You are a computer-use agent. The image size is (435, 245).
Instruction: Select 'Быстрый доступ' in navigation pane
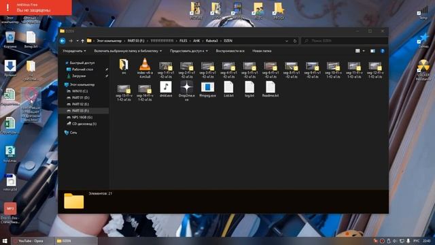(x=82, y=63)
